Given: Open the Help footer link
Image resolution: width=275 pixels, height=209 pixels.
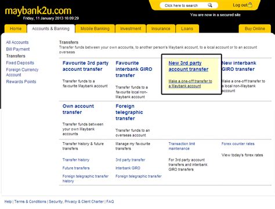Looking at the screenshot, I should [x=8, y=201].
